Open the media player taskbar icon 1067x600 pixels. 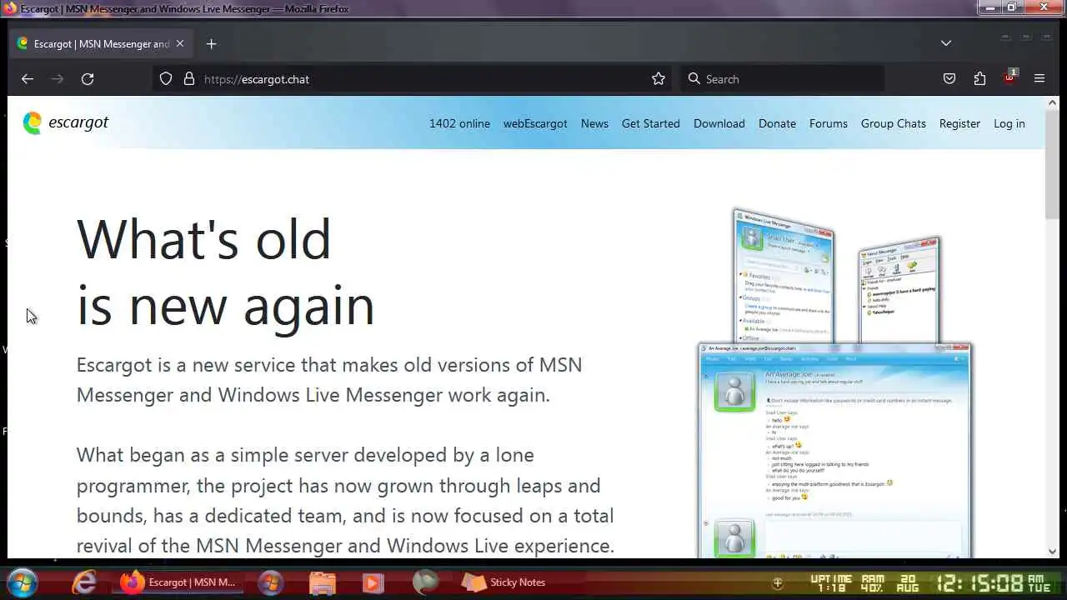click(x=373, y=582)
